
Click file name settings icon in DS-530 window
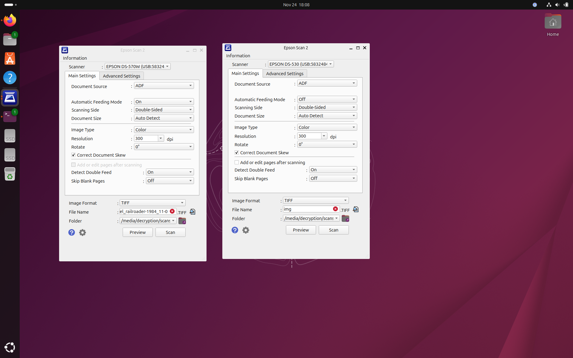coord(356,209)
